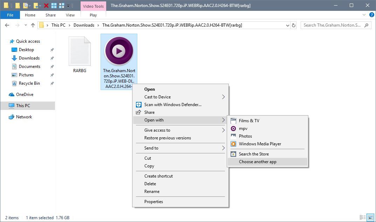
Task: Switch to the View ribbon tab
Action: [70, 15]
